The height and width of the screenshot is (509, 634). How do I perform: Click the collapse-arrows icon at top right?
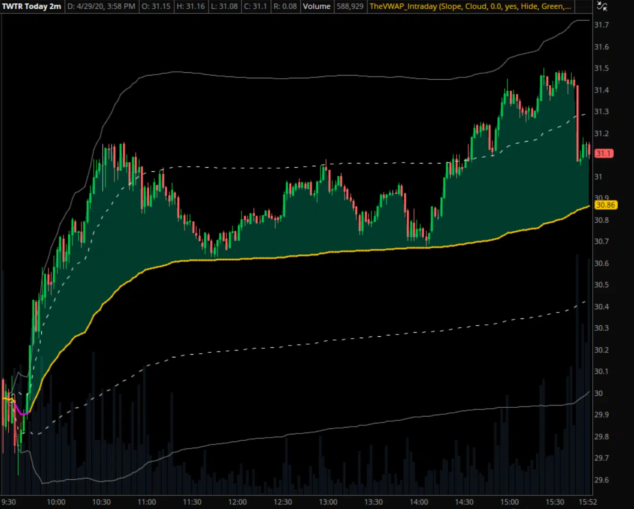tap(602, 6)
